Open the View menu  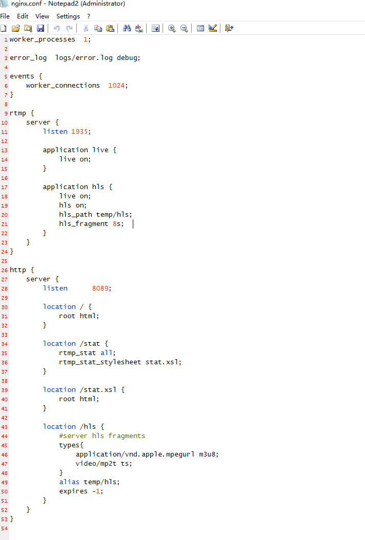pyautogui.click(x=42, y=16)
